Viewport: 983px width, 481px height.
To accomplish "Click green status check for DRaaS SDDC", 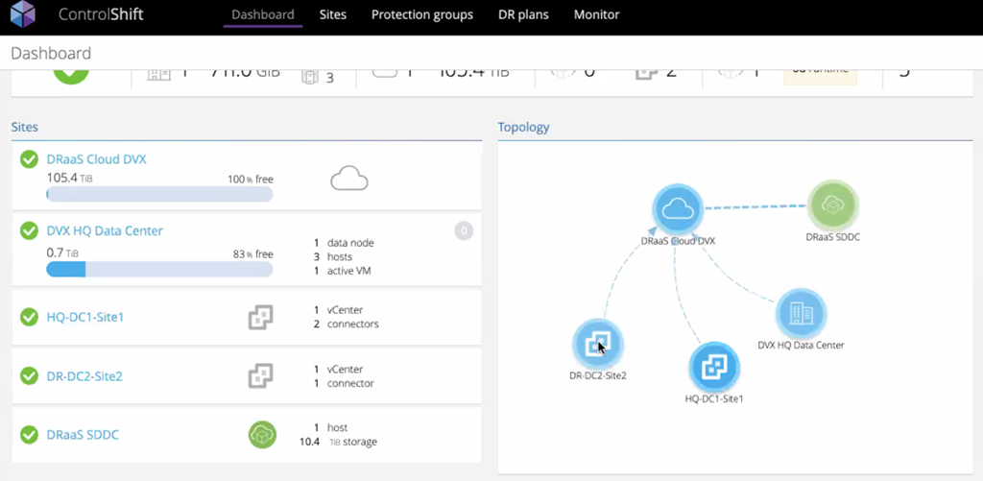I will pyautogui.click(x=30, y=435).
